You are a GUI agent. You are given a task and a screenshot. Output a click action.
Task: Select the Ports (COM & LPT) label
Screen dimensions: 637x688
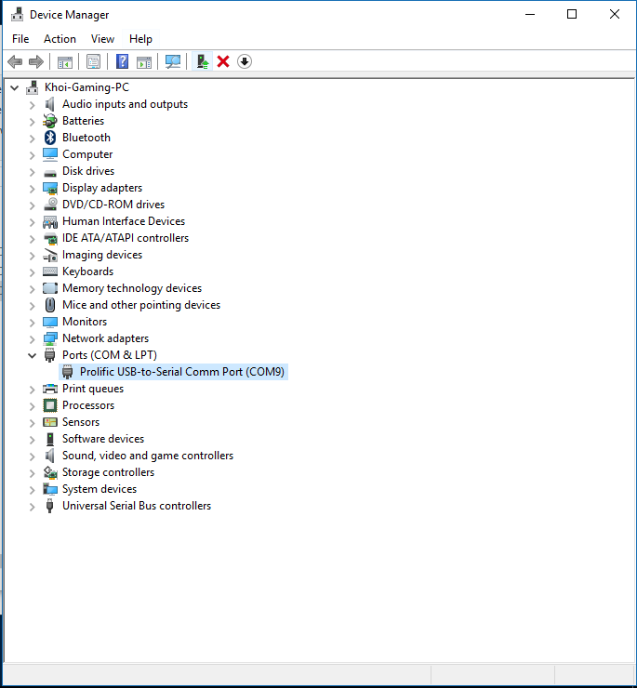pyautogui.click(x=110, y=355)
